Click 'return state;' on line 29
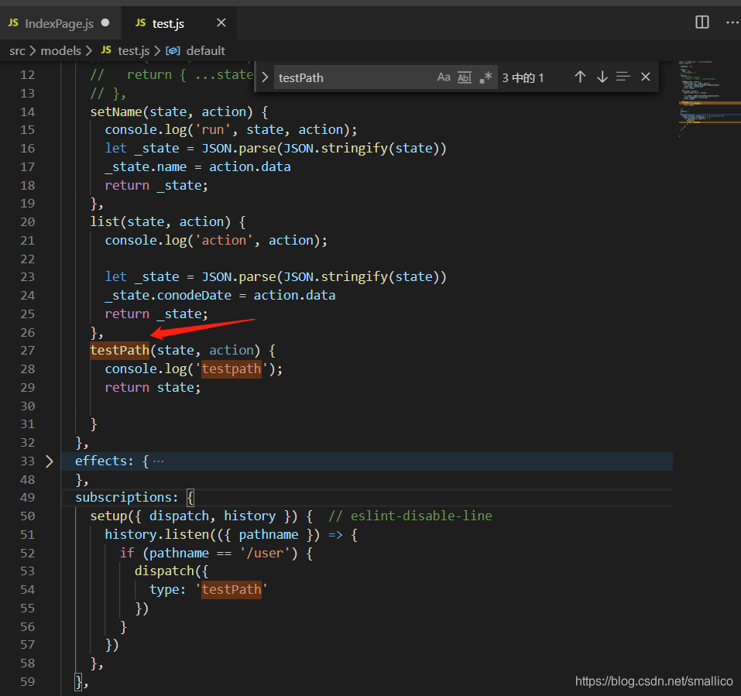The height and width of the screenshot is (696, 741). tap(153, 387)
